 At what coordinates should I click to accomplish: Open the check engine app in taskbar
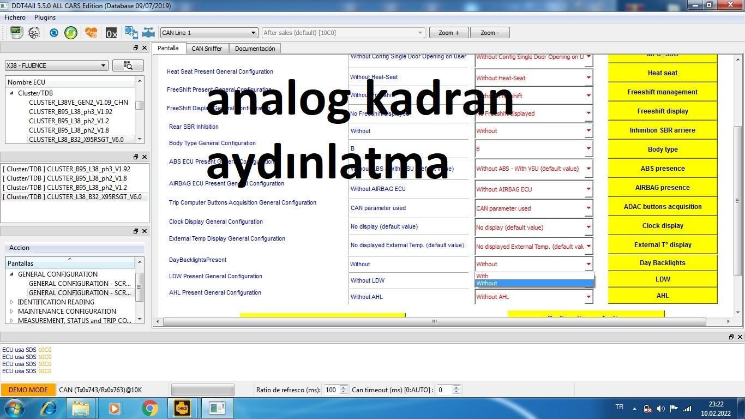[x=182, y=408]
